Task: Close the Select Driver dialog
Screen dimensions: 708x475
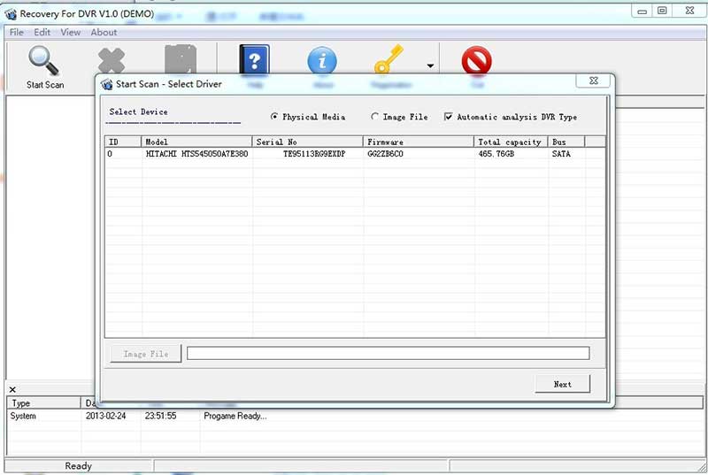Action: pyautogui.click(x=593, y=80)
